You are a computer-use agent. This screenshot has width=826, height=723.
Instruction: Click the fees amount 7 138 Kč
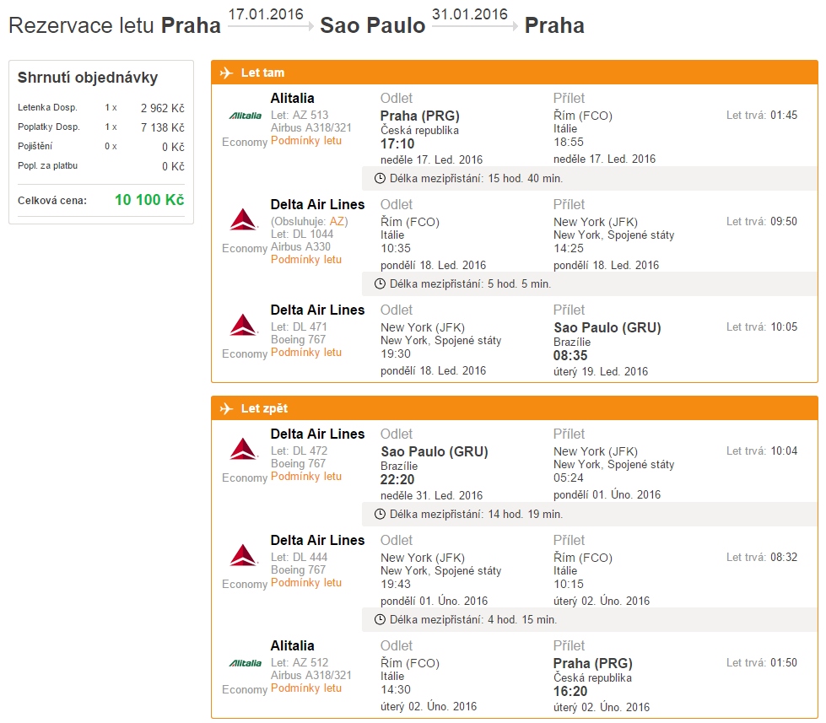(162, 127)
